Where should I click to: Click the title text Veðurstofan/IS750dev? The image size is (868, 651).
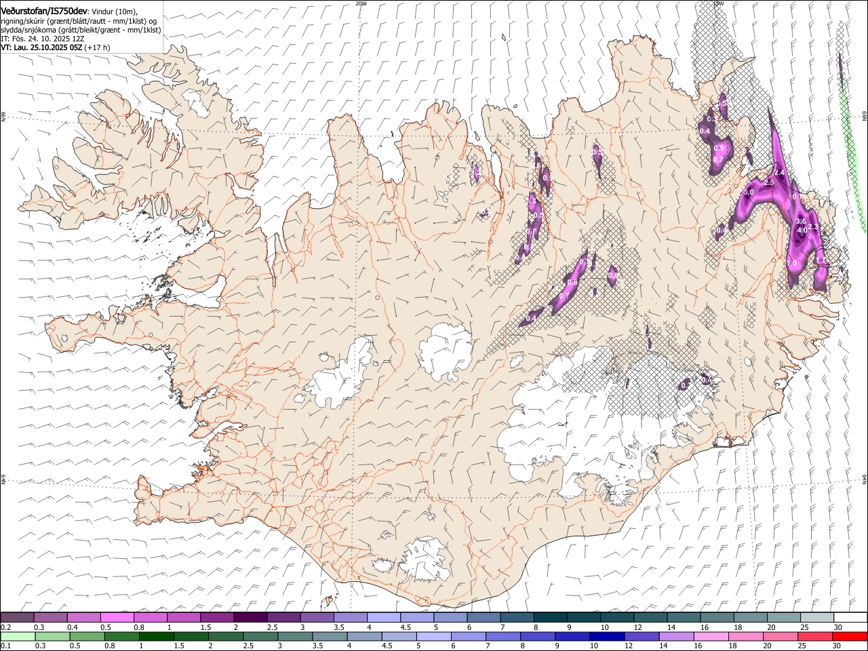(x=44, y=11)
